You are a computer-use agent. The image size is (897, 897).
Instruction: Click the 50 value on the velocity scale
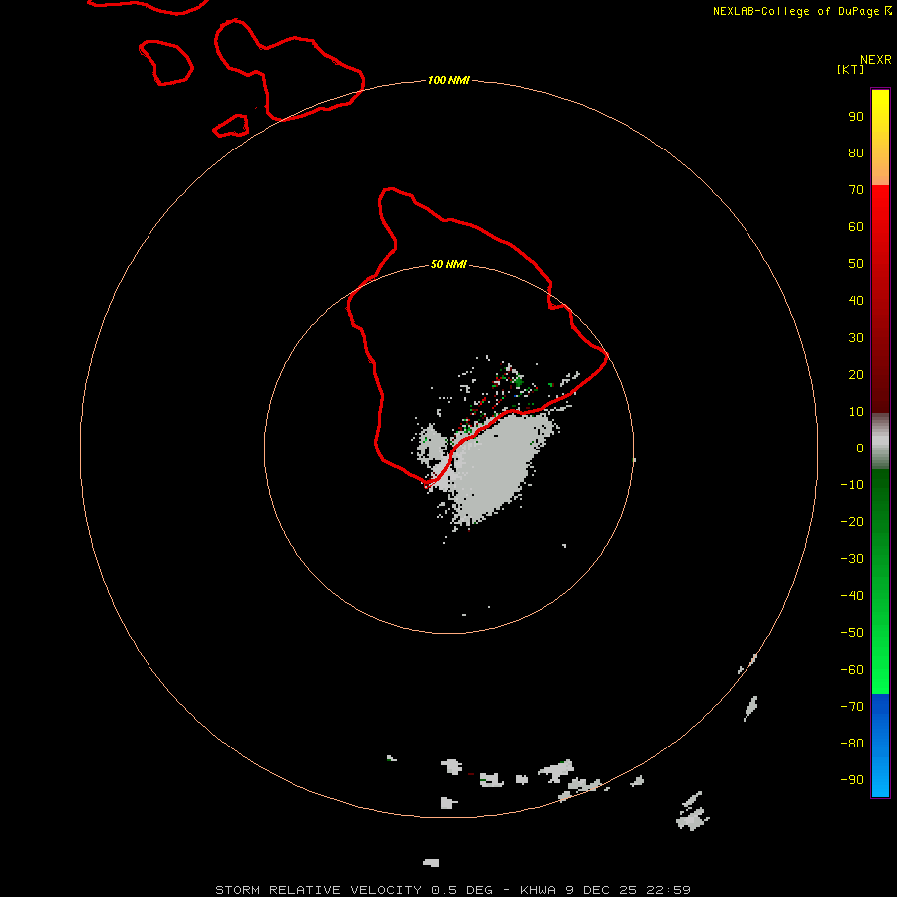pyautogui.click(x=856, y=264)
